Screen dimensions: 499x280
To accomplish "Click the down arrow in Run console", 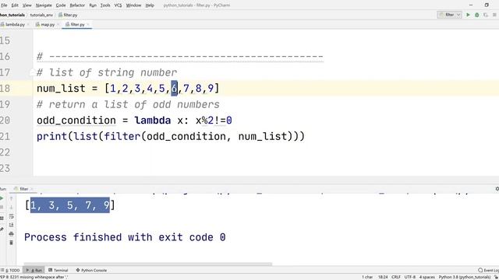I will click(11, 208).
